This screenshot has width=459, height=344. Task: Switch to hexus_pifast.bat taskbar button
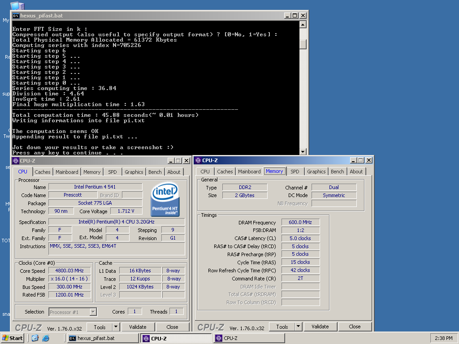102,338
